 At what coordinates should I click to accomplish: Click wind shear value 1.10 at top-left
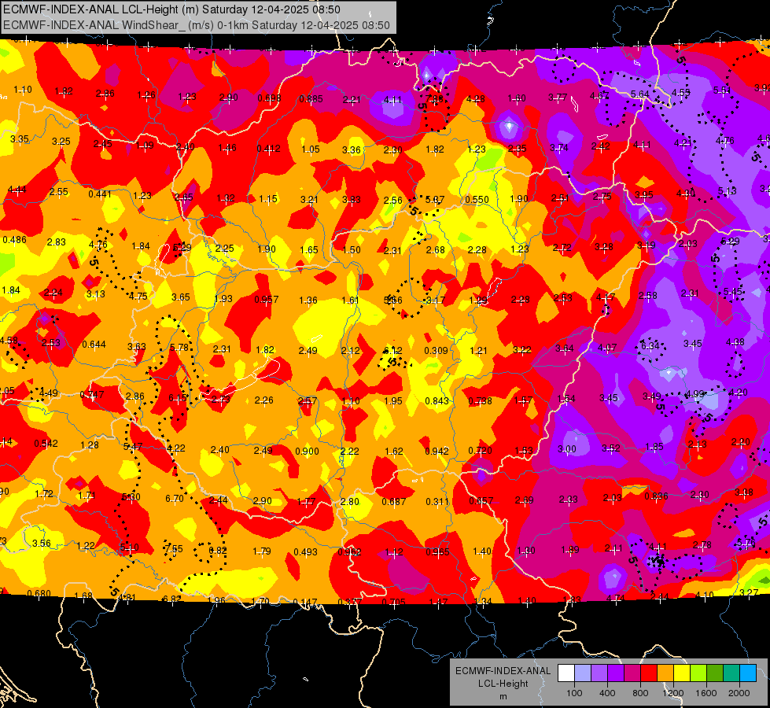pos(23,90)
